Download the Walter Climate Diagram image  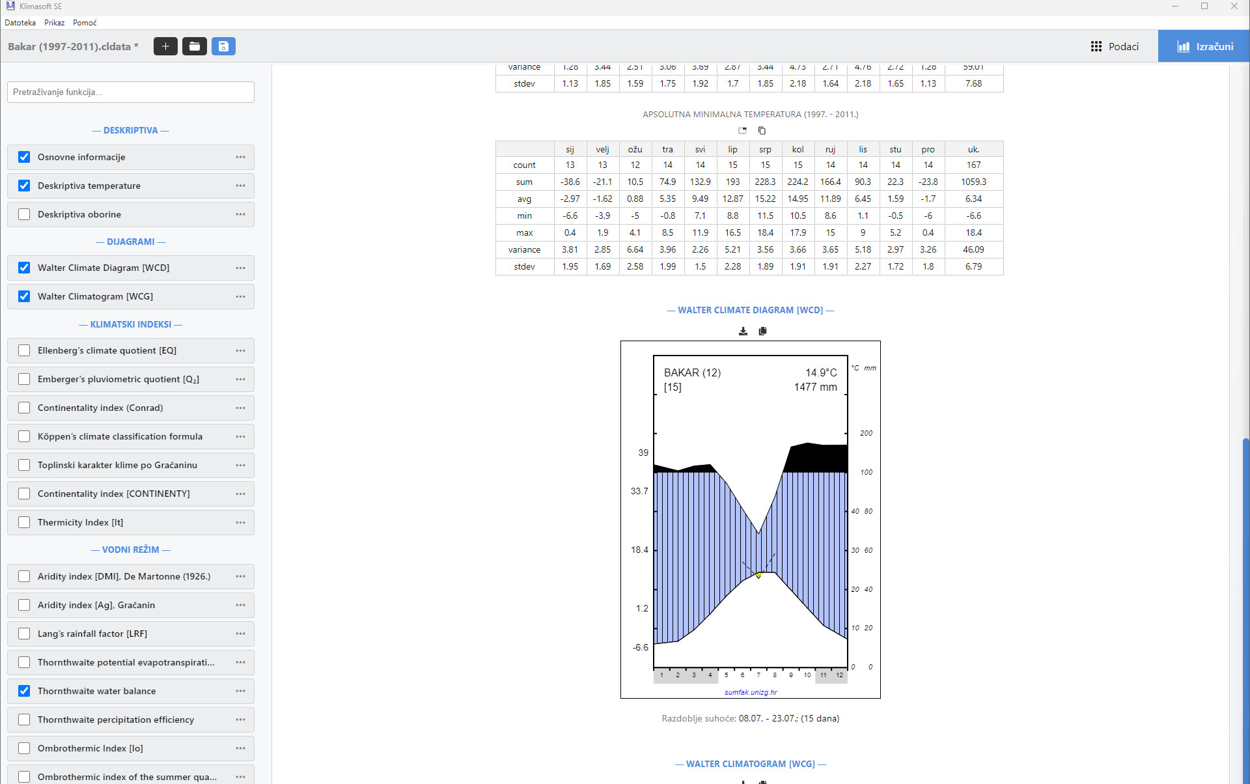743,331
